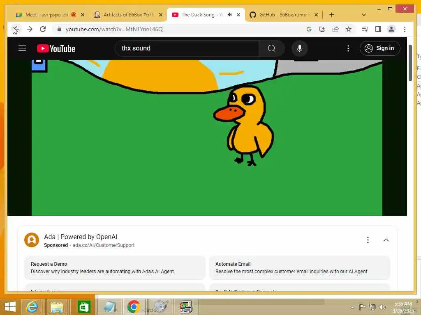Open a new browser tab
The height and width of the screenshot is (315, 421).
point(332,15)
